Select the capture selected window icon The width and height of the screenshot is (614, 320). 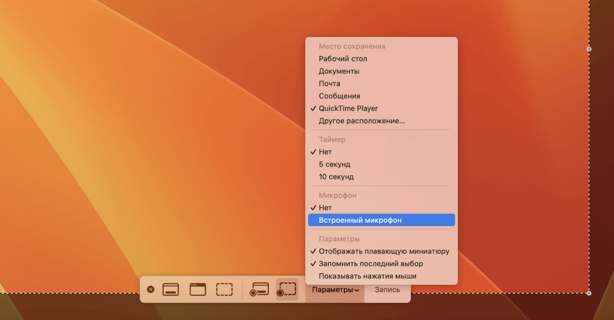tap(198, 289)
